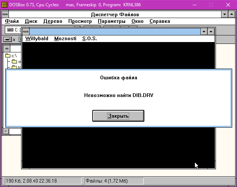This screenshot has height=187, width=237.
Task: Close the DOSBox window
Action: click(x=228, y=5)
